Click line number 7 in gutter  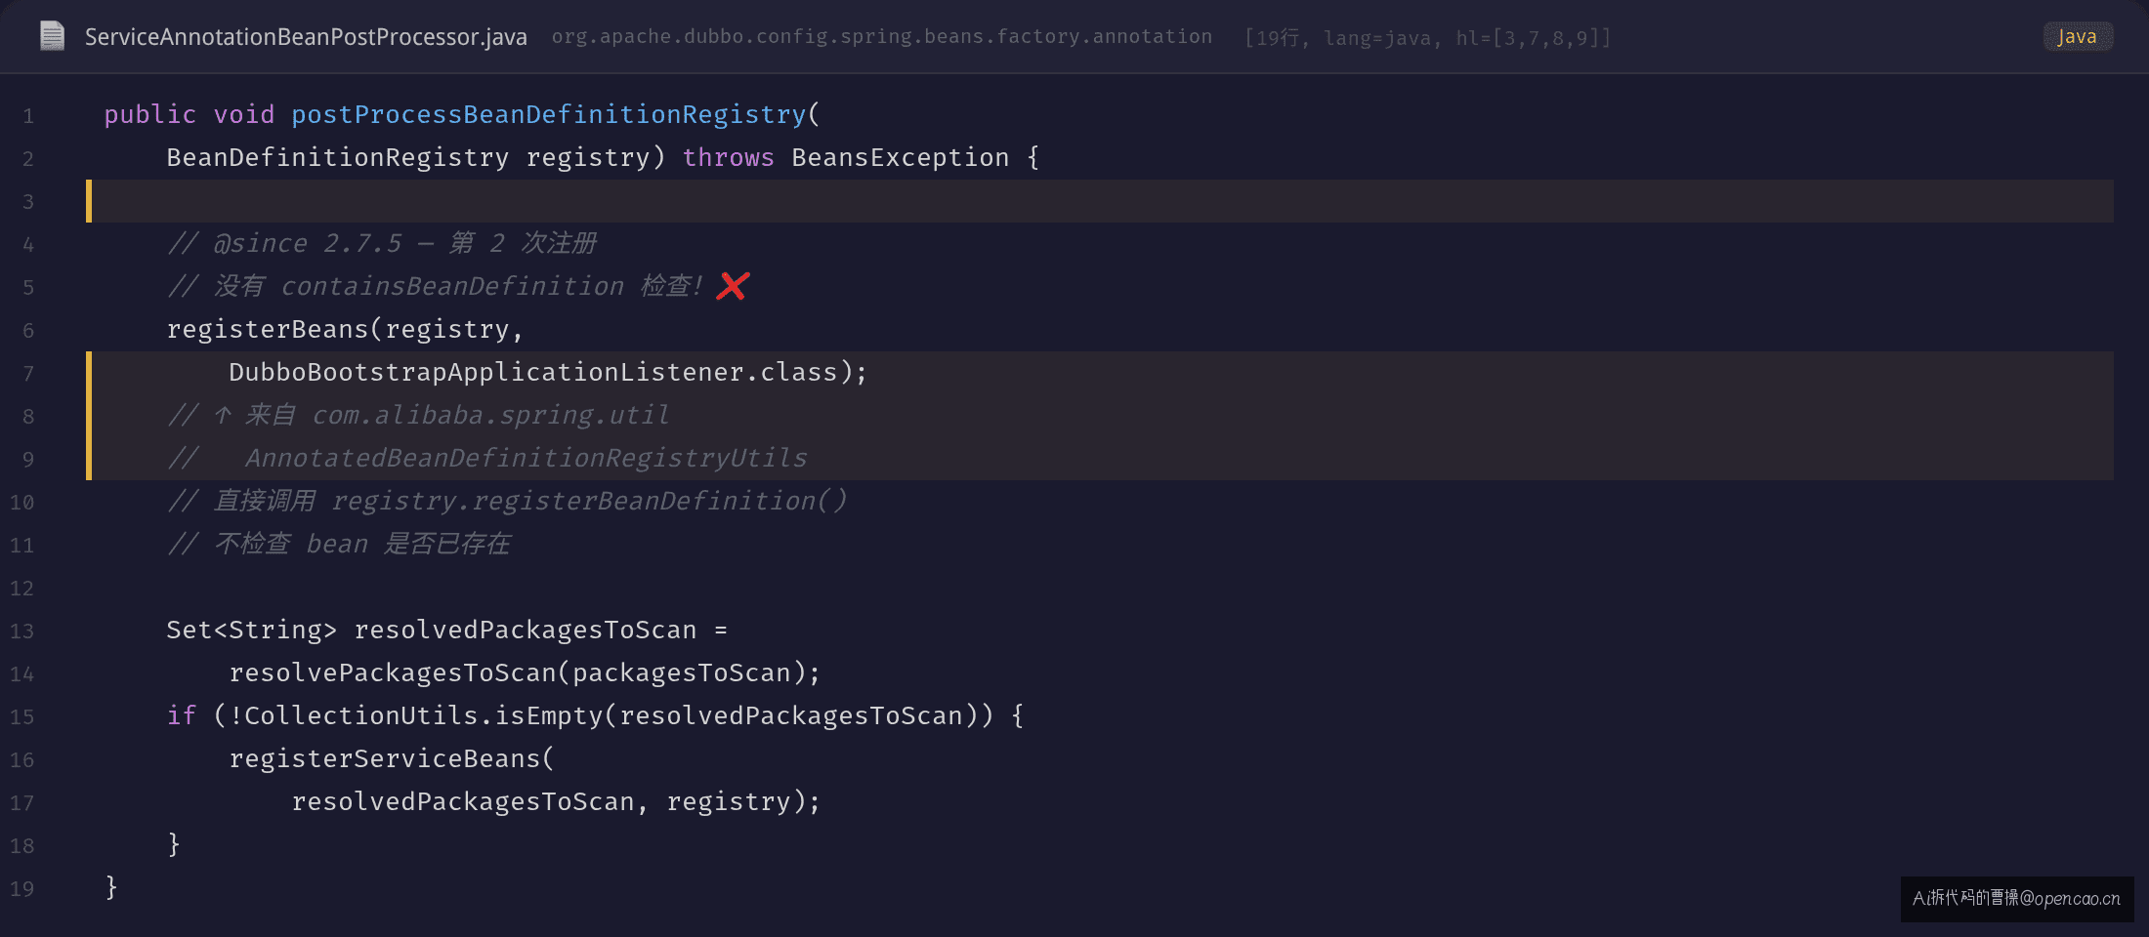[28, 374]
